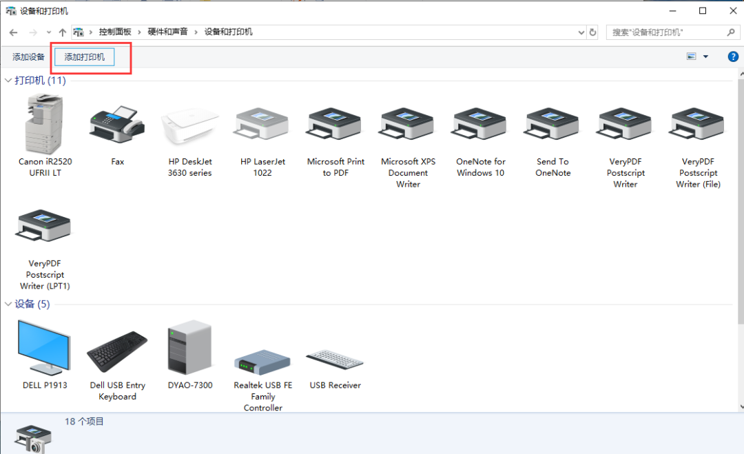The image size is (744, 454).
Task: Click the vertical scrollbar thumb
Action: pos(741,202)
